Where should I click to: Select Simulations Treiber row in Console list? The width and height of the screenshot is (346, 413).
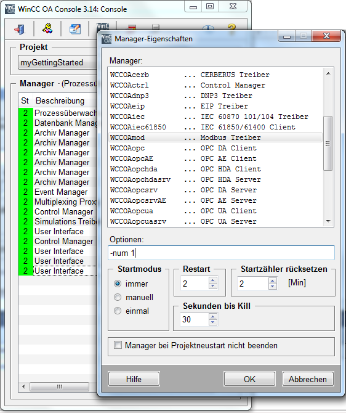point(58,221)
